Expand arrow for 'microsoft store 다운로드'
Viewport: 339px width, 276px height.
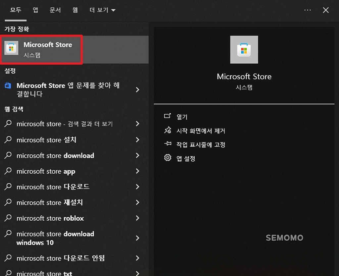pyautogui.click(x=137, y=187)
